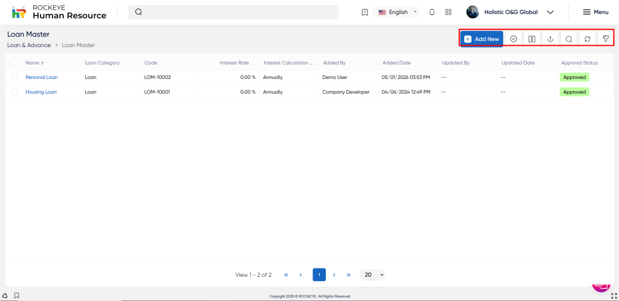Click the global search field
This screenshot has width=619, height=301.
(x=236, y=12)
